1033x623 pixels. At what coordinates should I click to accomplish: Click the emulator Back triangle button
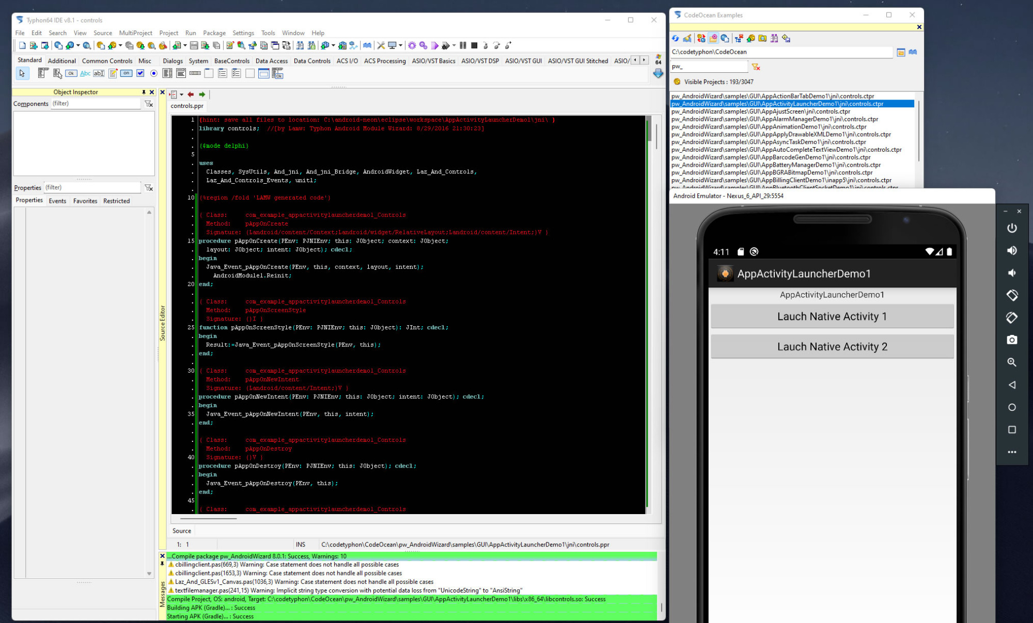1012,385
